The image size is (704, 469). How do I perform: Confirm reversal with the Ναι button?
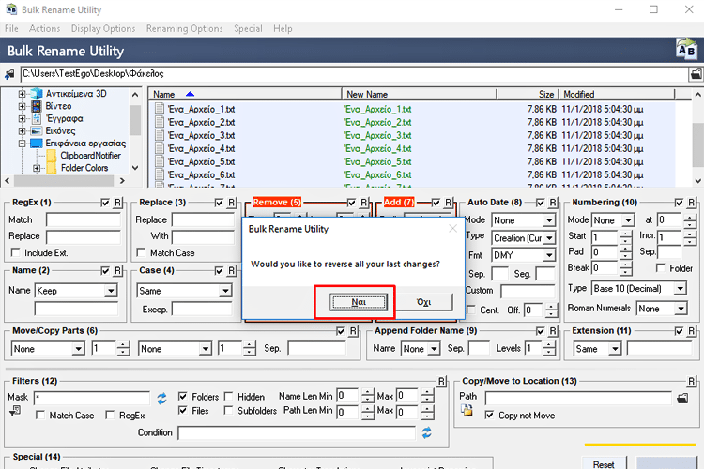pyautogui.click(x=359, y=302)
